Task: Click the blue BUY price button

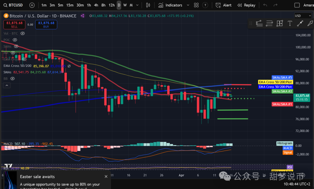Action: click(x=46, y=24)
